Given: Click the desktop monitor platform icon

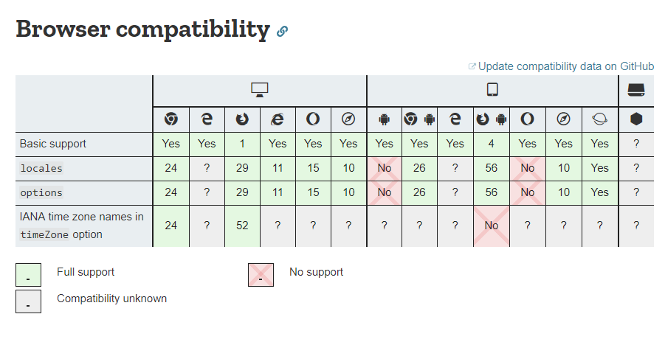Looking at the screenshot, I should point(259,90).
